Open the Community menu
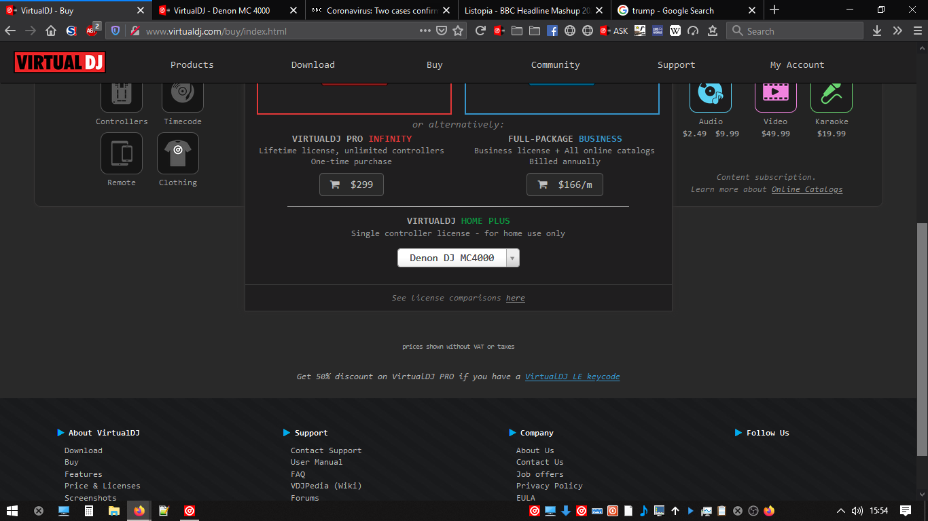 (556, 65)
